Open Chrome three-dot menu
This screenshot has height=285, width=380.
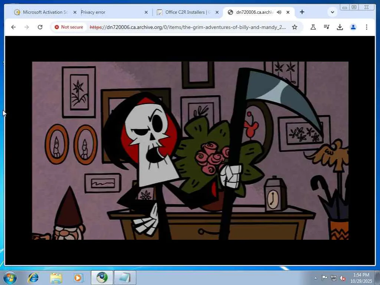point(366,27)
